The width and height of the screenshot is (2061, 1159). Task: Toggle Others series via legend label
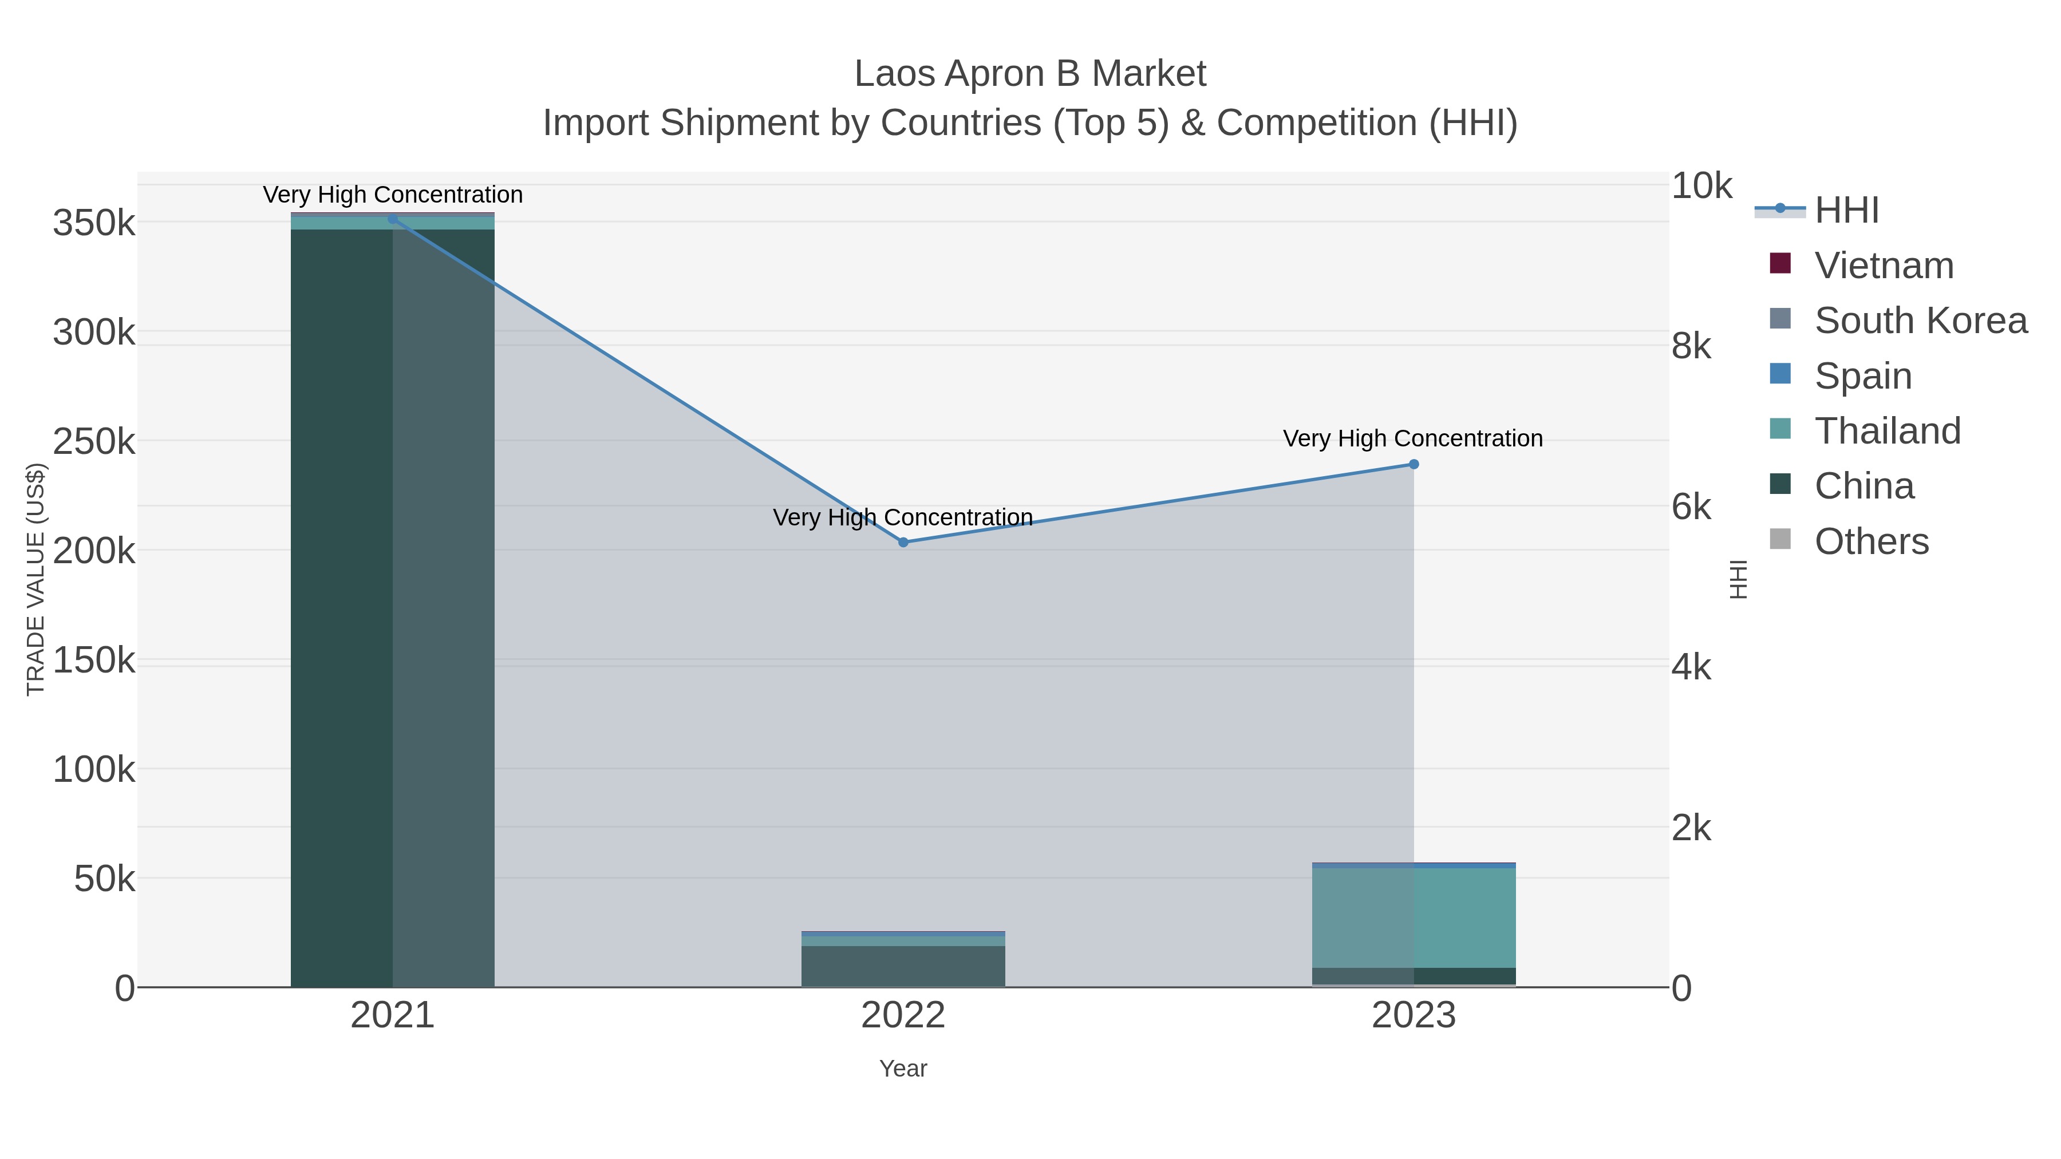[1872, 541]
